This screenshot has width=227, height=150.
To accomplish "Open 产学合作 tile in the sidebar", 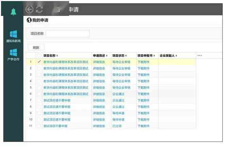I will tap(13, 55).
